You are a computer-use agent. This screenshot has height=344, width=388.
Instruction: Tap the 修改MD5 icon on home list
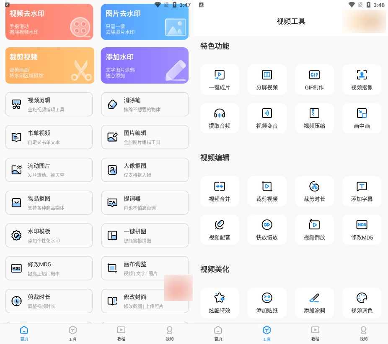click(16, 268)
